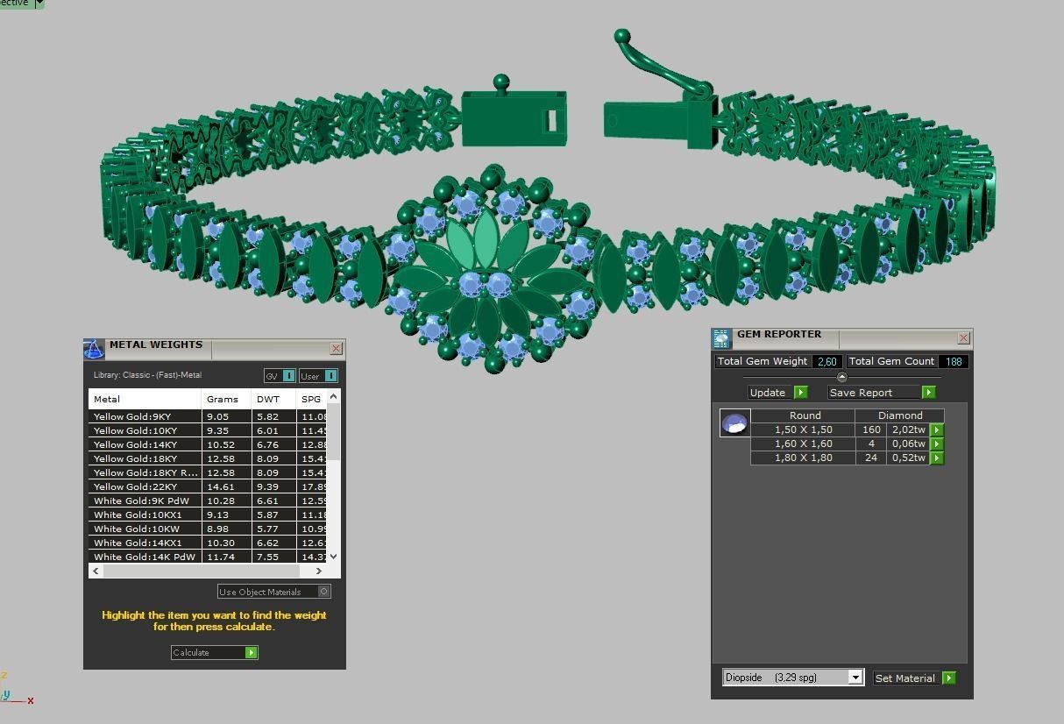The image size is (1064, 724).
Task: Click the left arrow of horizontal scrollbar
Action: (x=96, y=571)
